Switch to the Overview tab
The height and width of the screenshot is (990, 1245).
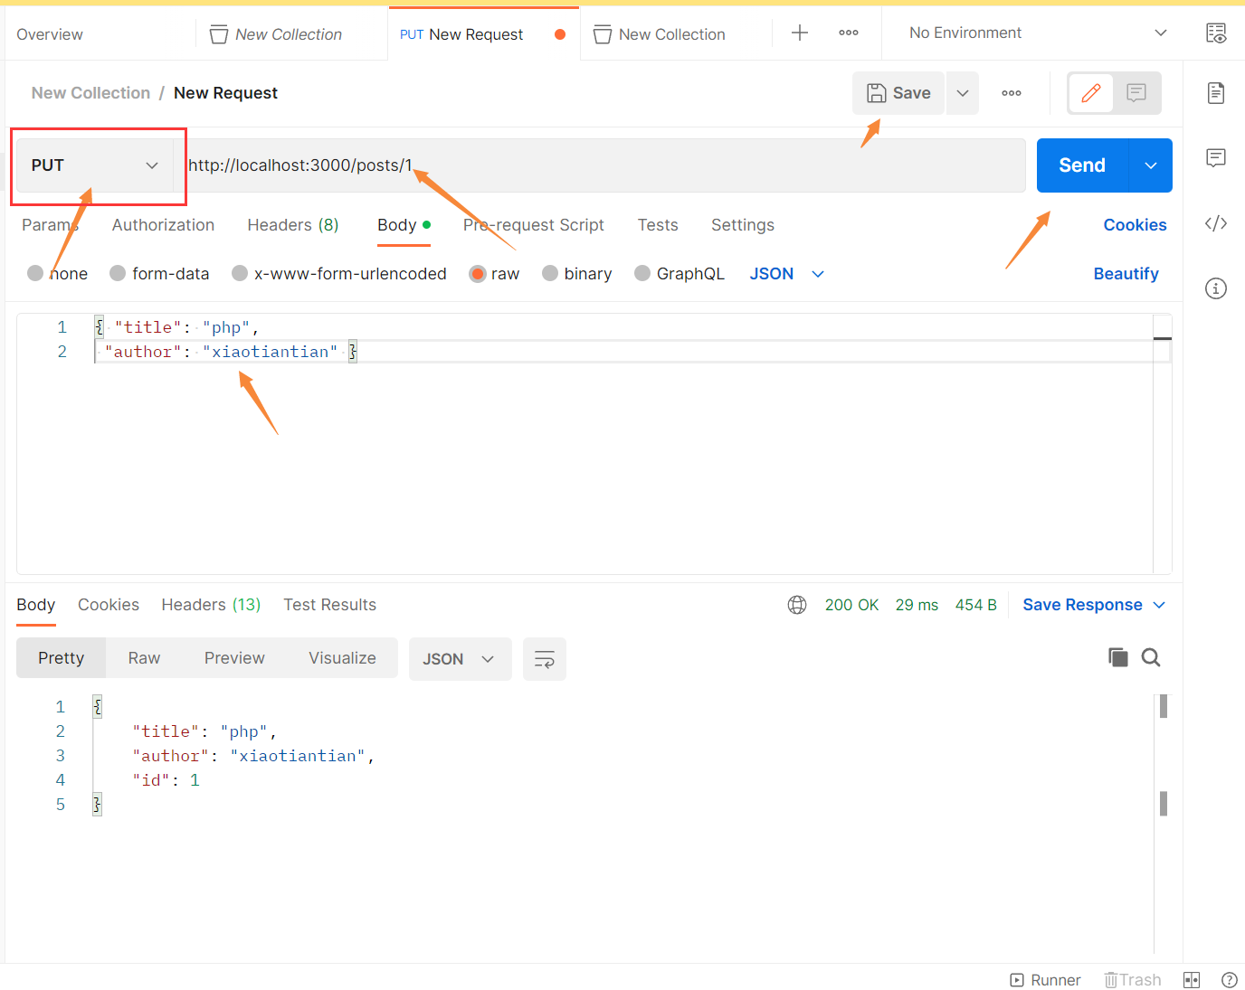50,34
